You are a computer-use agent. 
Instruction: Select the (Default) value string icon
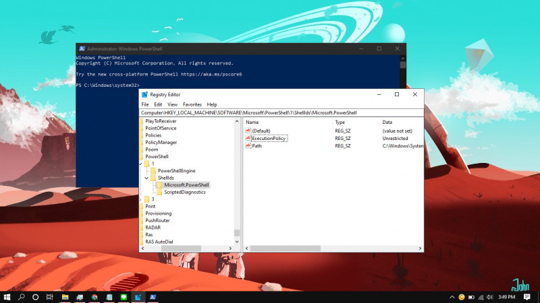pos(248,131)
